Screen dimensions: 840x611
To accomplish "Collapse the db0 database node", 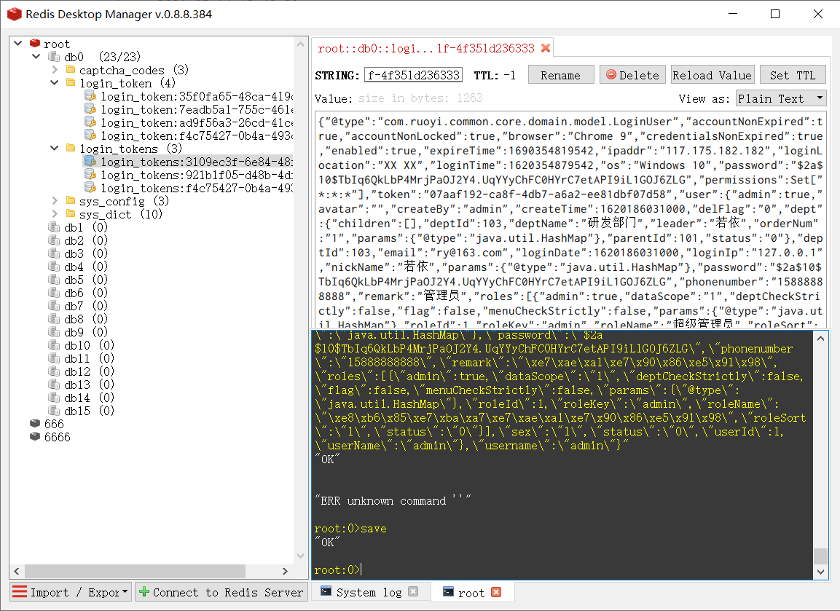I will point(36,56).
